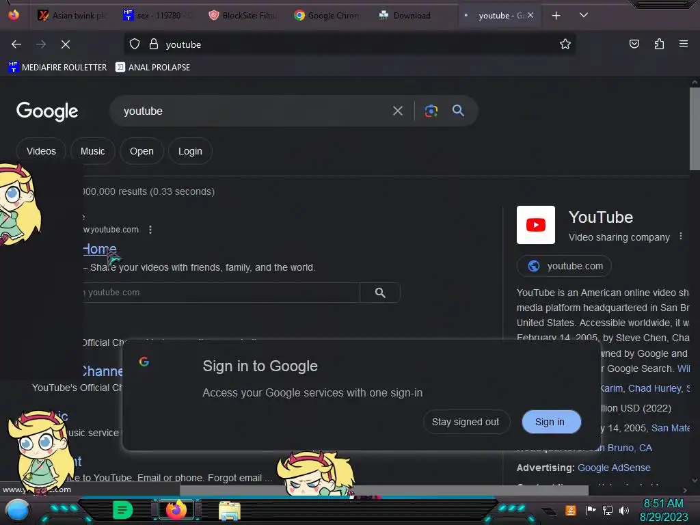
Task: Click the youtube.com site search button
Action: [x=380, y=293]
